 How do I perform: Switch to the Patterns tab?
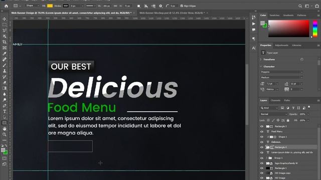(x=301, y=15)
